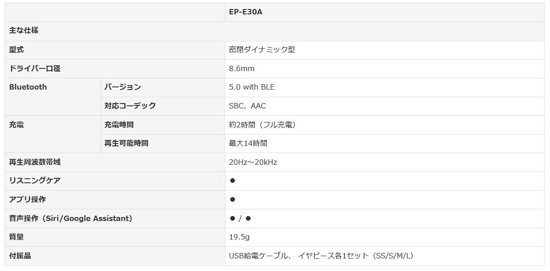Click the 対応コーデック sub-label
The image size is (550, 271).
(130, 106)
